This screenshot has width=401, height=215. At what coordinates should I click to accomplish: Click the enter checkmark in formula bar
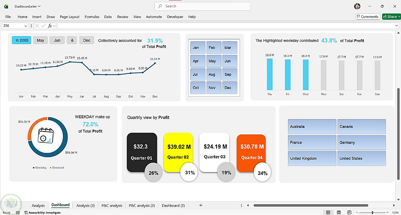click(x=43, y=26)
